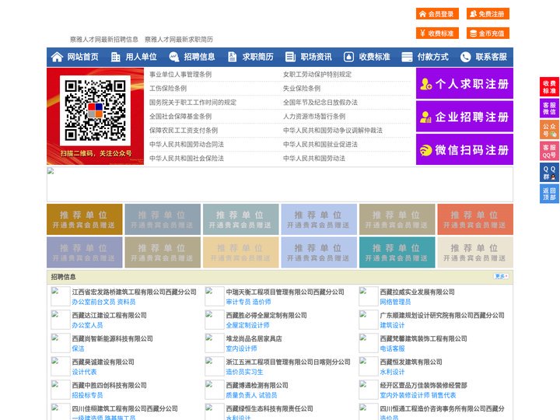The height and width of the screenshot is (420, 560).
Task: Open the 西藏恒发建筑有限公司 company
Action: click(x=411, y=362)
